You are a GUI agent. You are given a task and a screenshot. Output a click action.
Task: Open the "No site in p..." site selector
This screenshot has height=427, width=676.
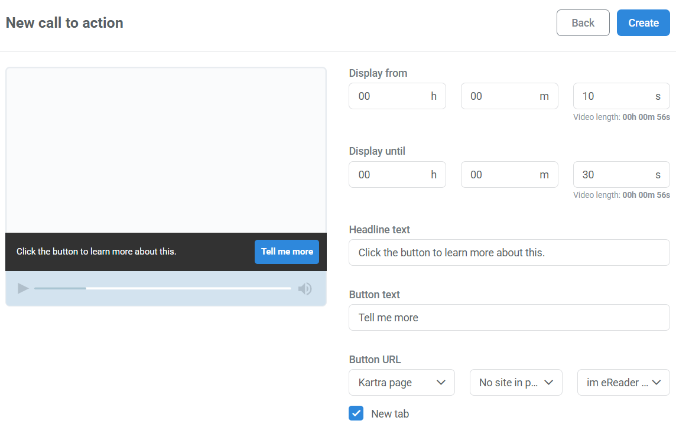(x=515, y=382)
